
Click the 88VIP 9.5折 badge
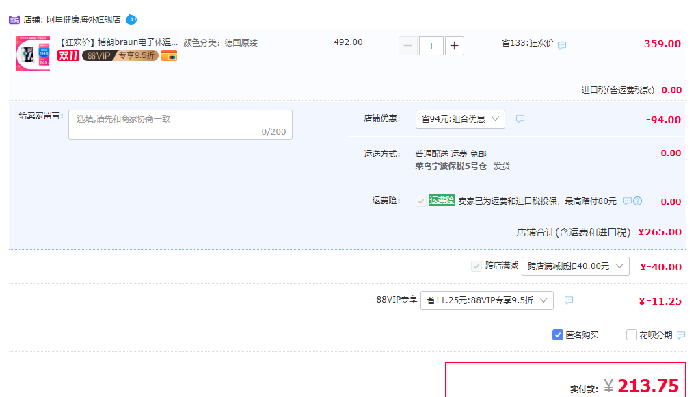point(120,55)
